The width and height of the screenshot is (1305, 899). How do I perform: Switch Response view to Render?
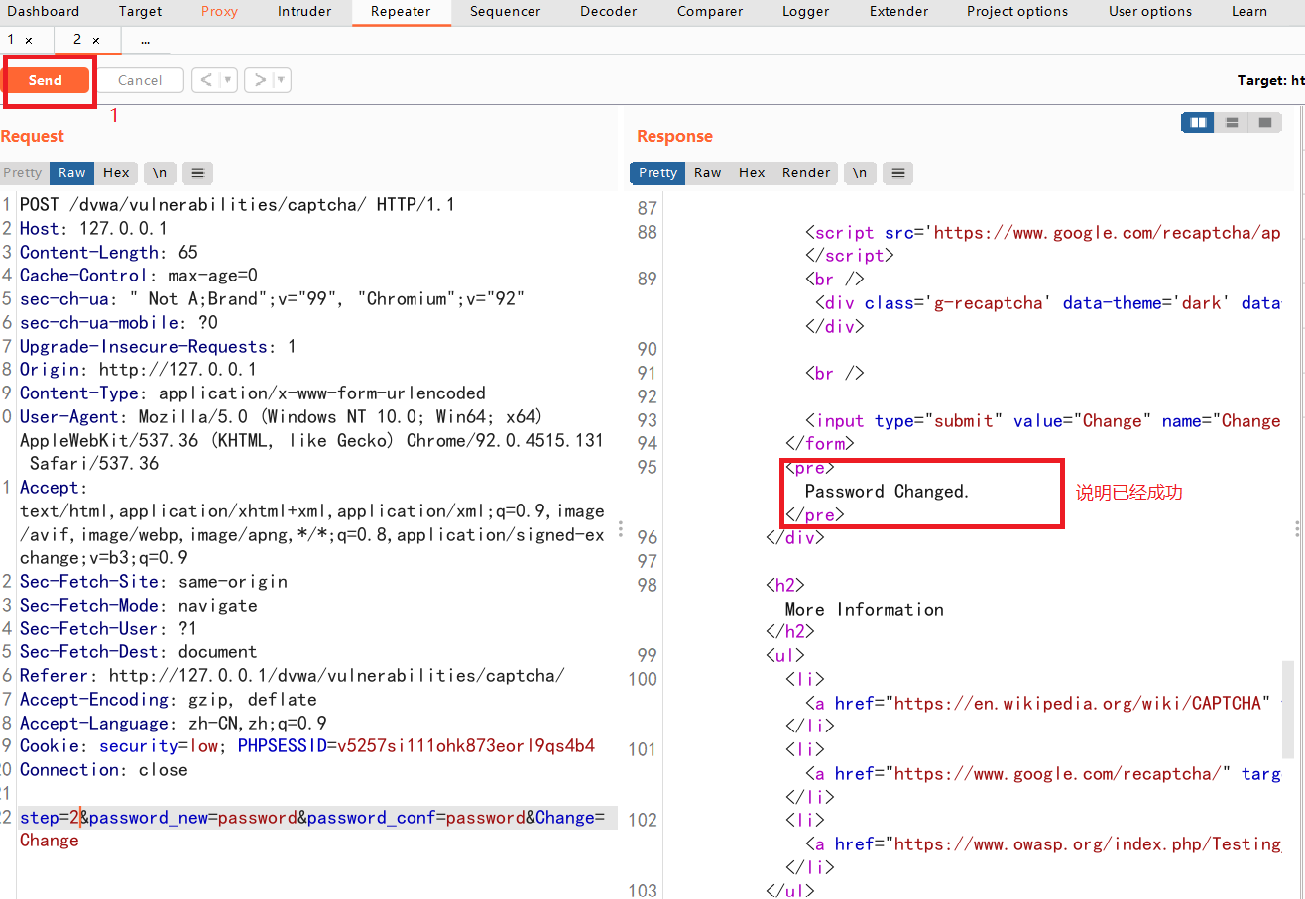pos(805,172)
